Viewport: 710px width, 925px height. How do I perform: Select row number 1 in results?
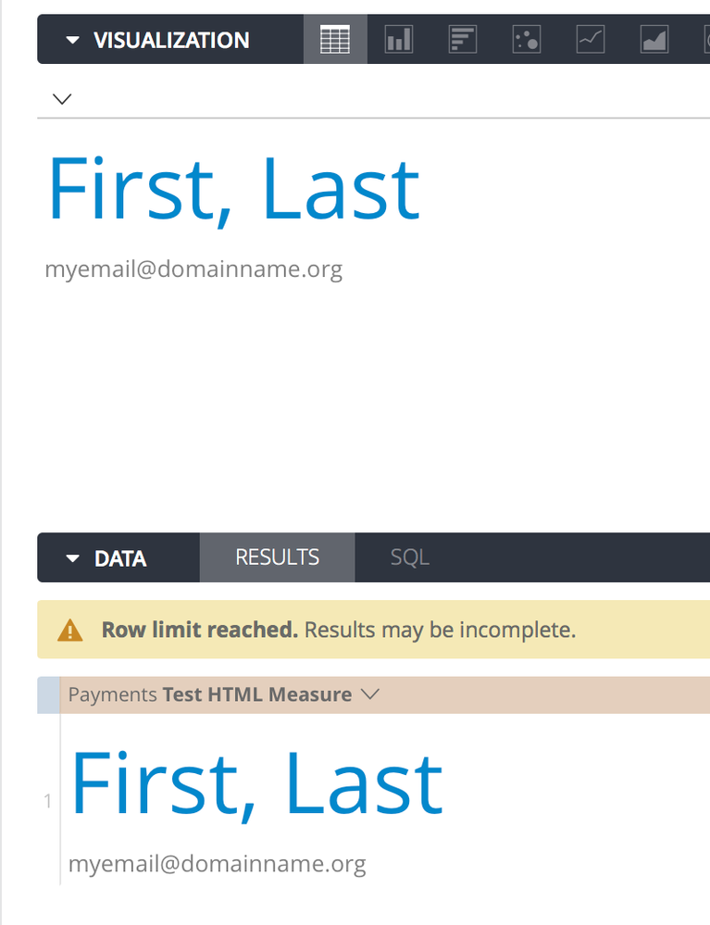(x=48, y=801)
